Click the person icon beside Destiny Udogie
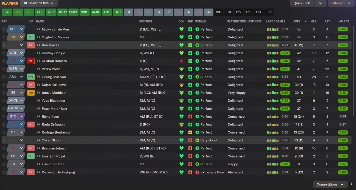The height and width of the screenshot is (190, 356). [39, 53]
